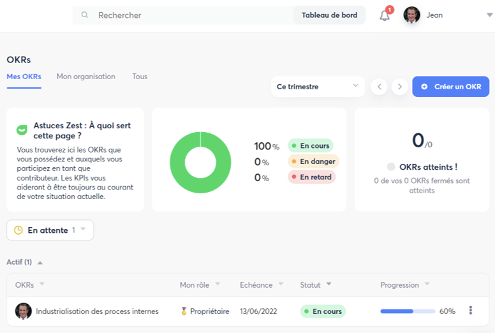Open Jean's profile avatar
The image size is (495, 333).
[x=412, y=15]
